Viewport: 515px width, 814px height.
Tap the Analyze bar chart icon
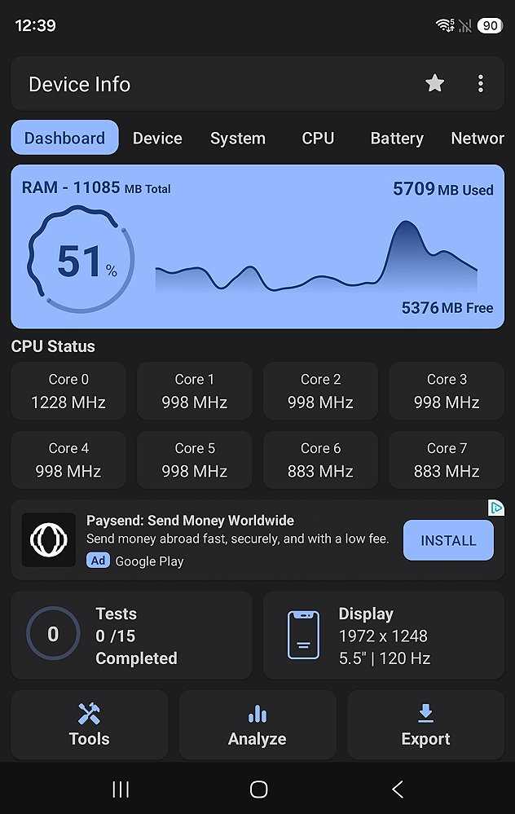click(257, 714)
